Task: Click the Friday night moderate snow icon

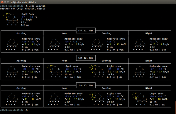Action: coord(139,44)
